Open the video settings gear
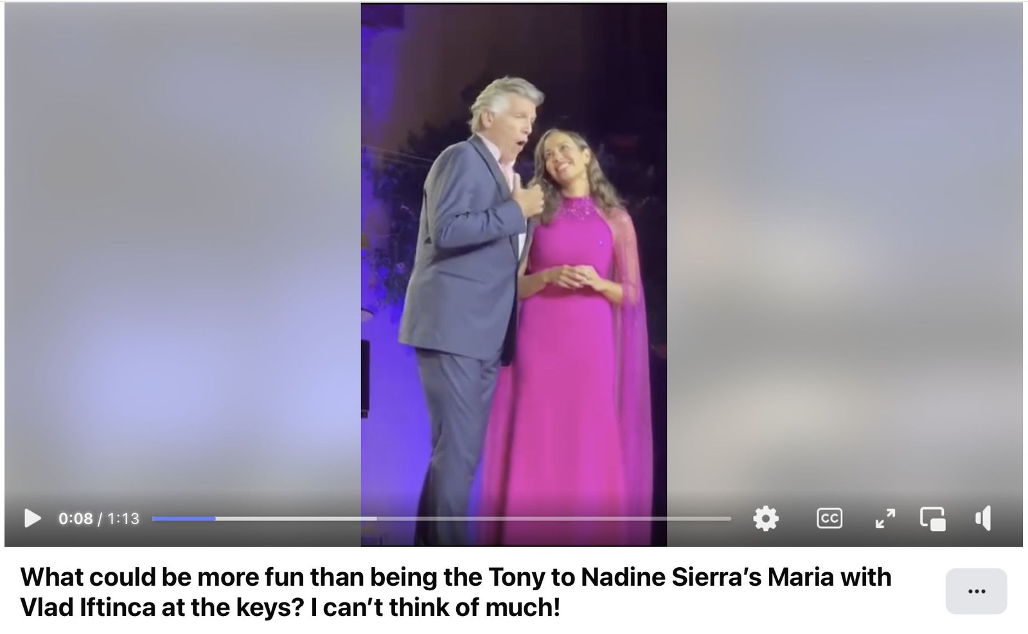This screenshot has width=1028, height=634. coord(765,518)
